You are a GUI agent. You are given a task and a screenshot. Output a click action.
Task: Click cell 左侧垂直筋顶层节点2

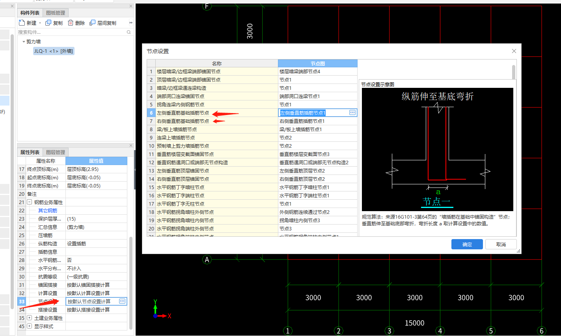[x=318, y=171]
